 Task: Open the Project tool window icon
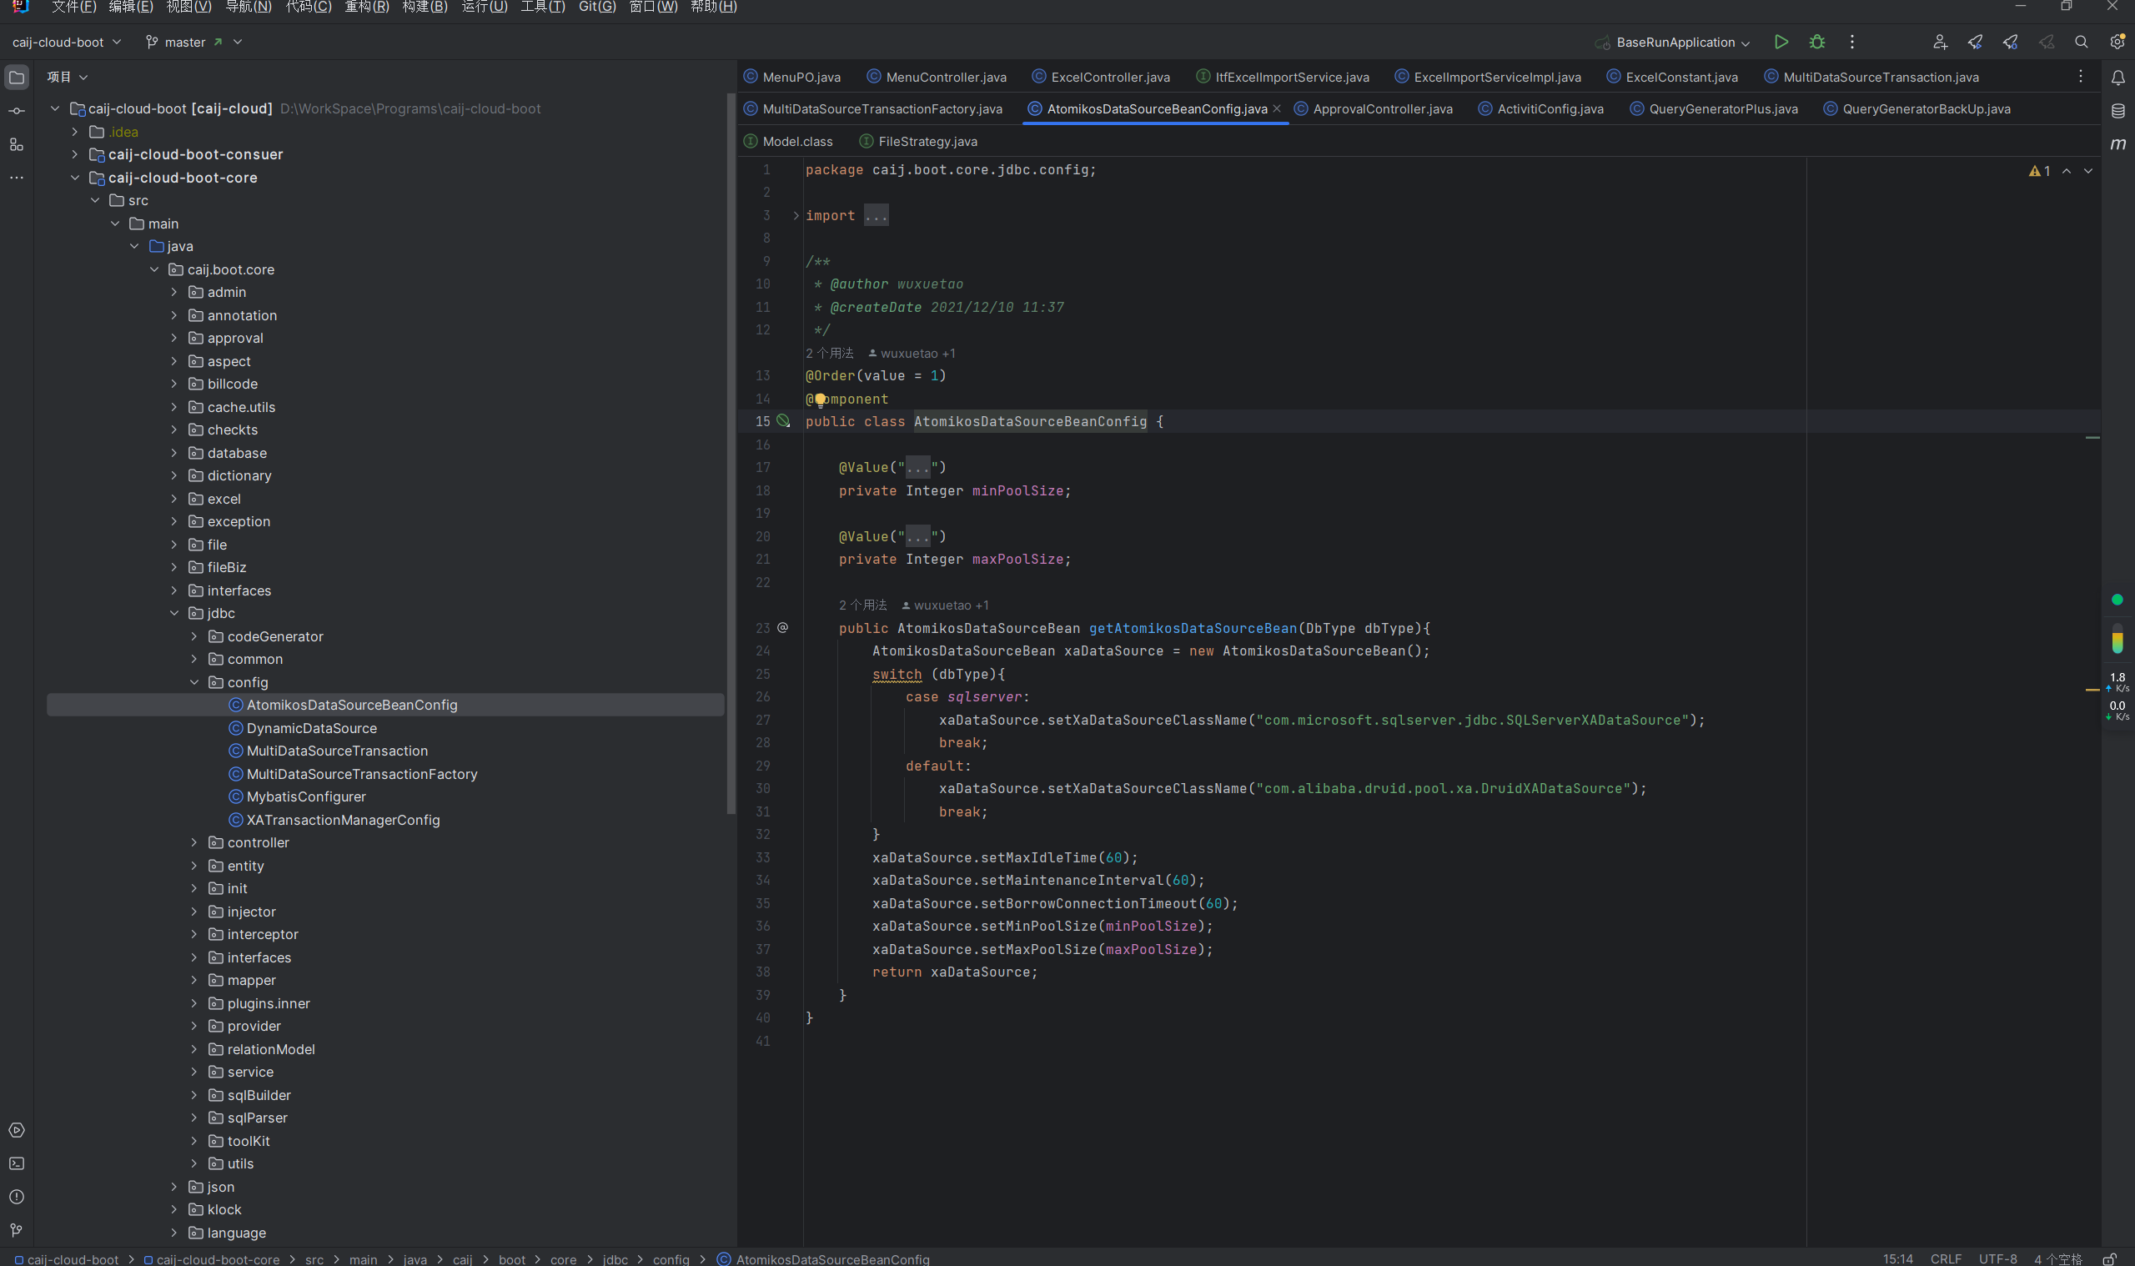point(16,78)
